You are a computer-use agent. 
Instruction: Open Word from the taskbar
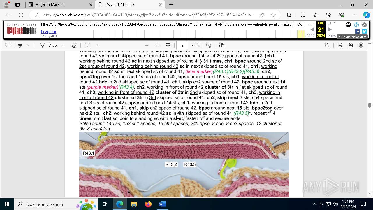162,204
